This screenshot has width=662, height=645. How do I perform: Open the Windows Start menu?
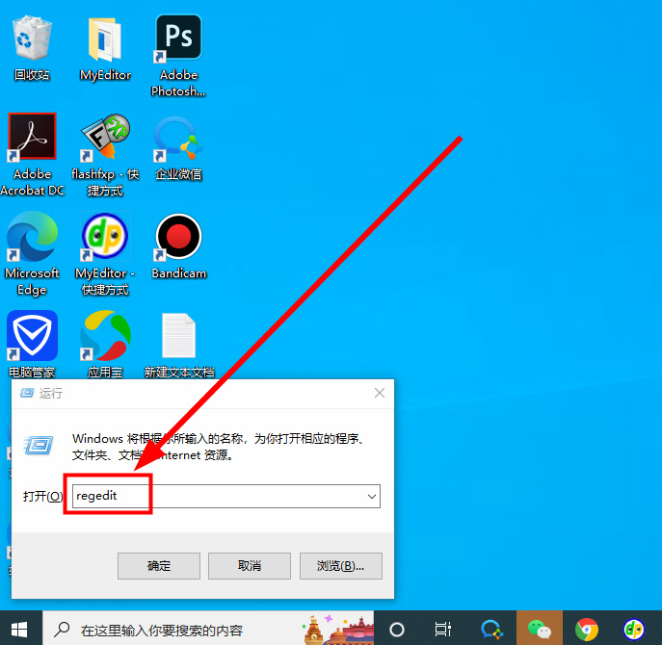20,629
